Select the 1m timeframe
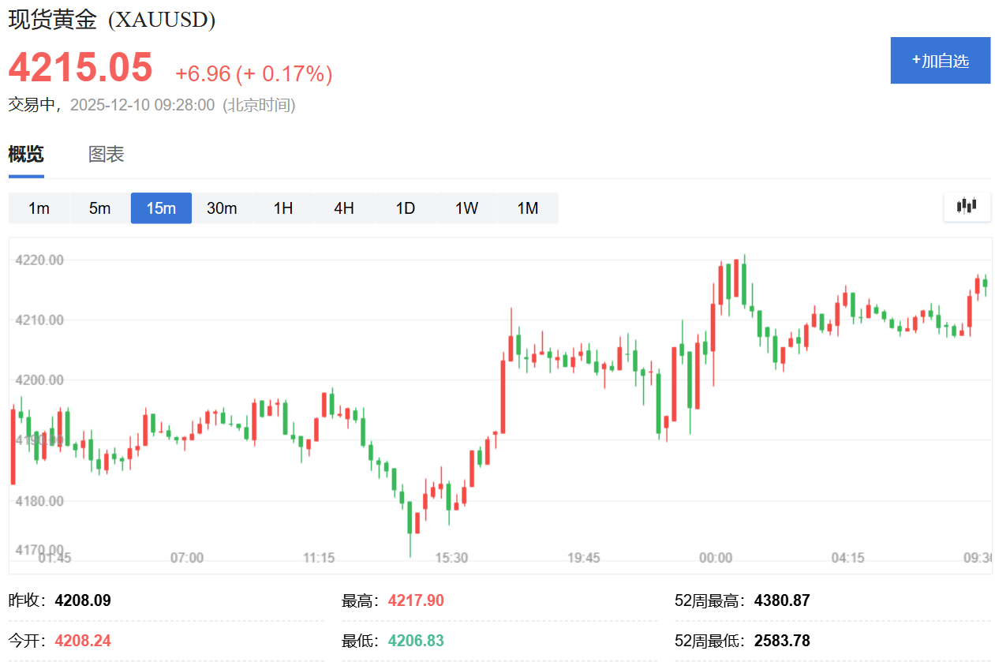The width and height of the screenshot is (995, 662). [39, 208]
